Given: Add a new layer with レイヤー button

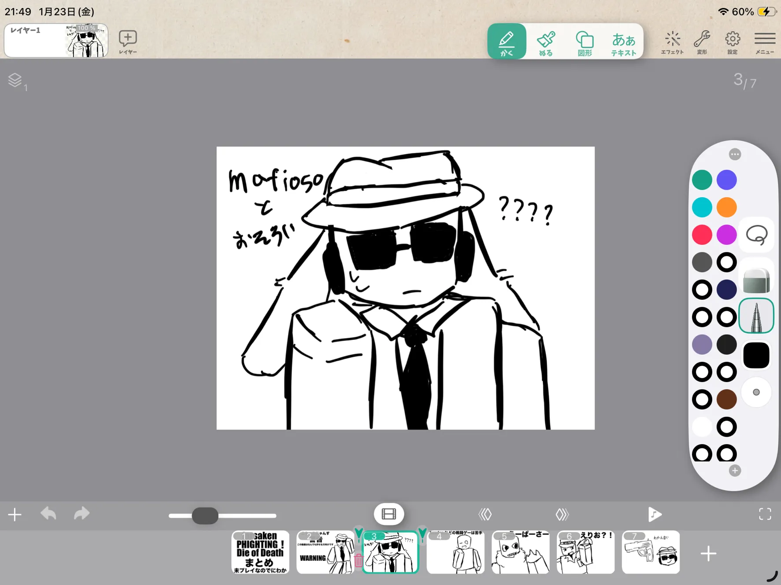Looking at the screenshot, I should [x=128, y=42].
